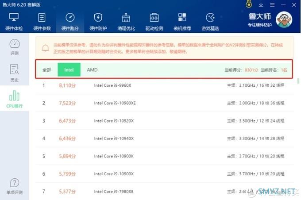Select row Intel Core i9-7980XE
The image size is (301, 200).
(x=165, y=191)
